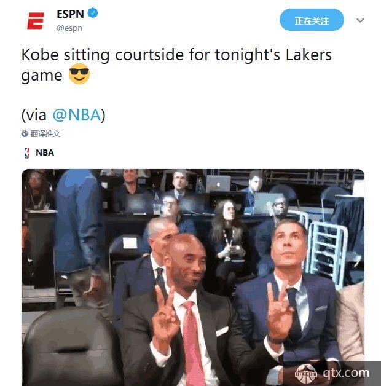The image size is (381, 386).
Task: Click the tweet text about Kobe courtside
Action: (x=176, y=65)
